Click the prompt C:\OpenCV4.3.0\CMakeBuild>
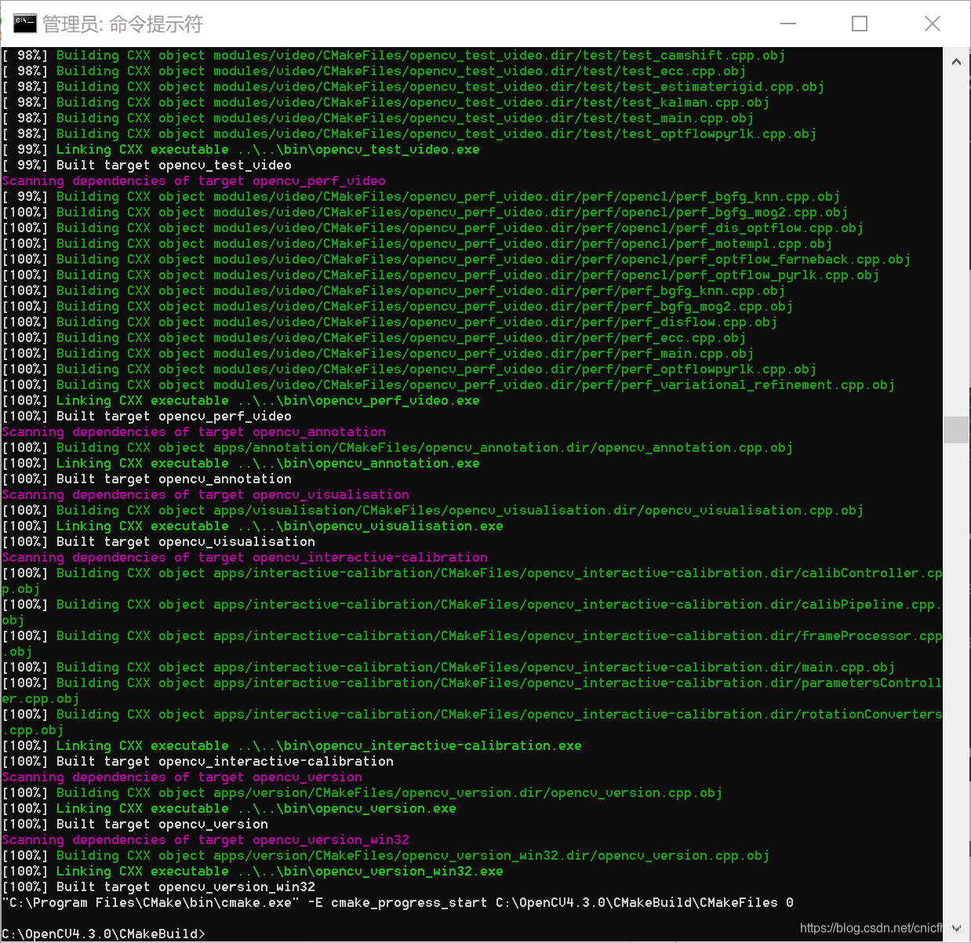The height and width of the screenshot is (943, 971). (104, 934)
